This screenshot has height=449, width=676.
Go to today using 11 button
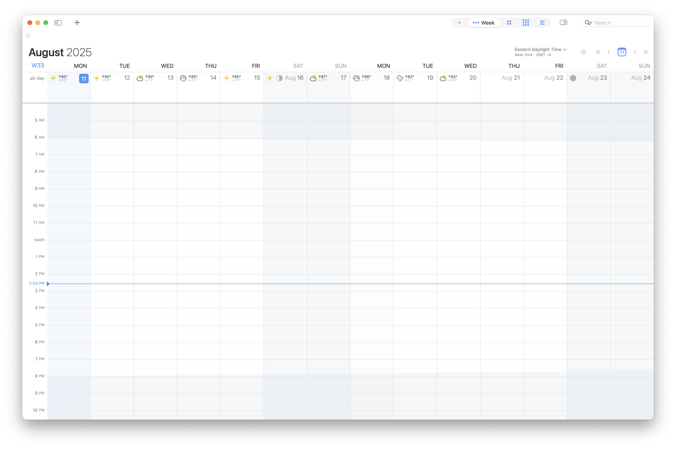coord(622,52)
